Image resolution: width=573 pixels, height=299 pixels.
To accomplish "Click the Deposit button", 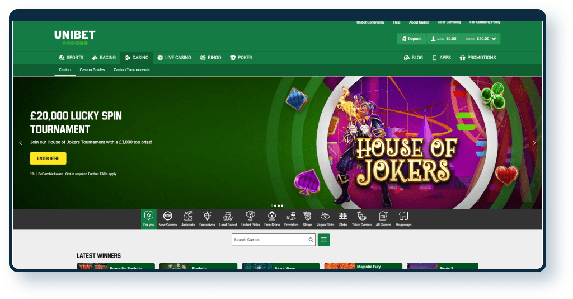I will pyautogui.click(x=411, y=39).
